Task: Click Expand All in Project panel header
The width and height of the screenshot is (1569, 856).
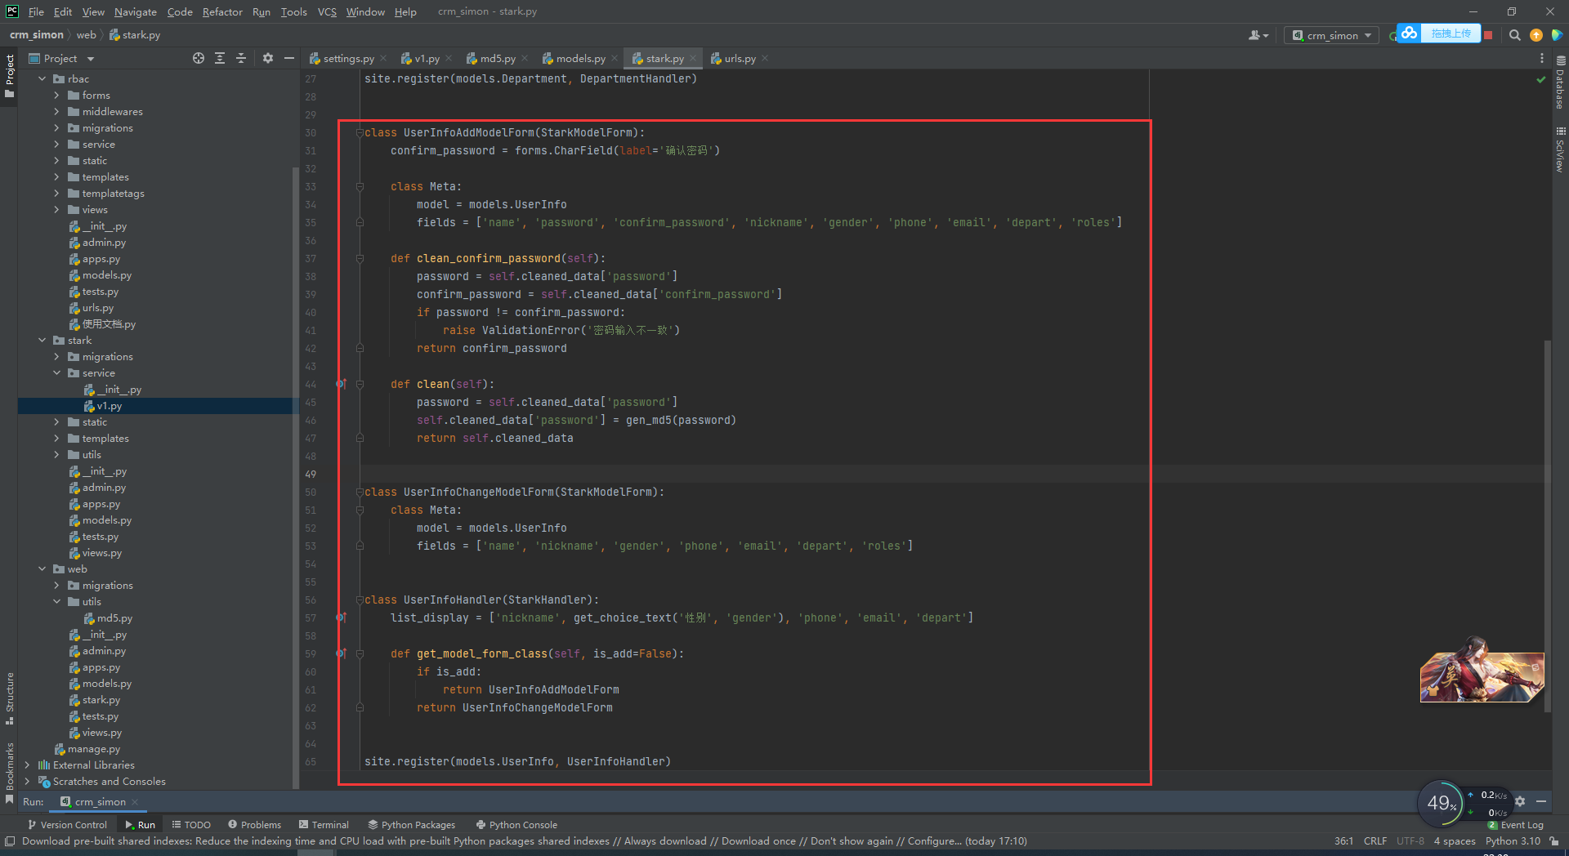Action: coord(220,58)
